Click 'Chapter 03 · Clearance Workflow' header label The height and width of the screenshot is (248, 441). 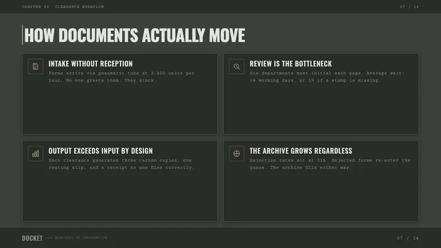click(x=63, y=7)
